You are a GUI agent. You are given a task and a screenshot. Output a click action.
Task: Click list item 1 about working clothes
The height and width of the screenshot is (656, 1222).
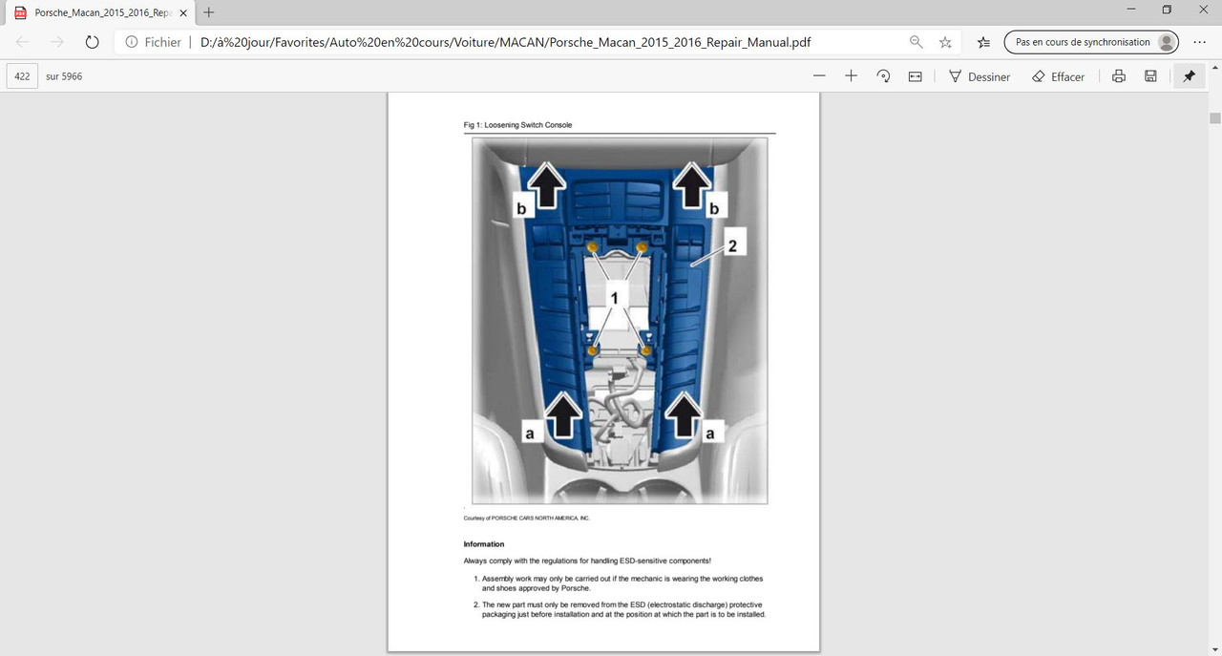[619, 583]
